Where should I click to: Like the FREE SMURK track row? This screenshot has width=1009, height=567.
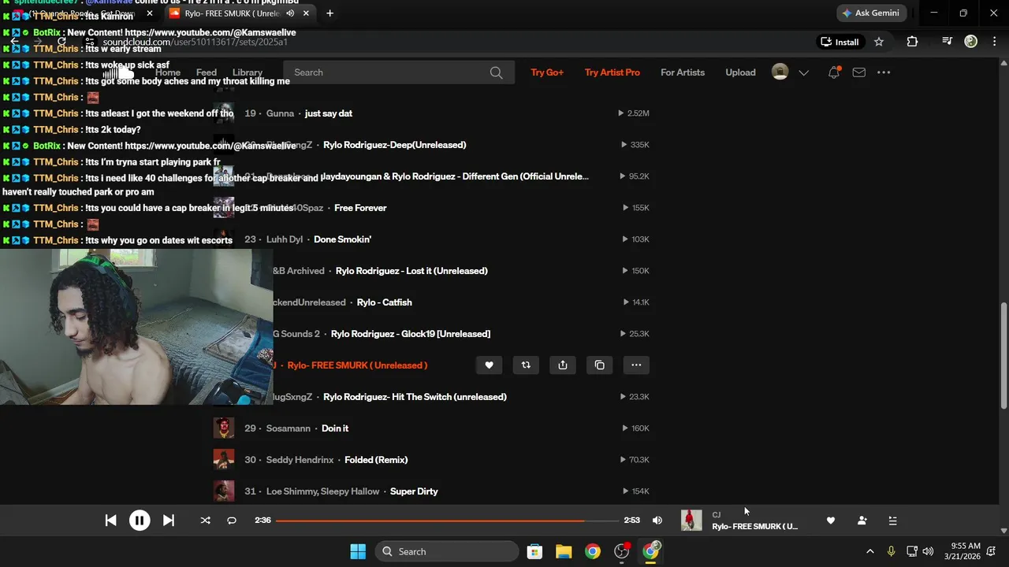489,365
